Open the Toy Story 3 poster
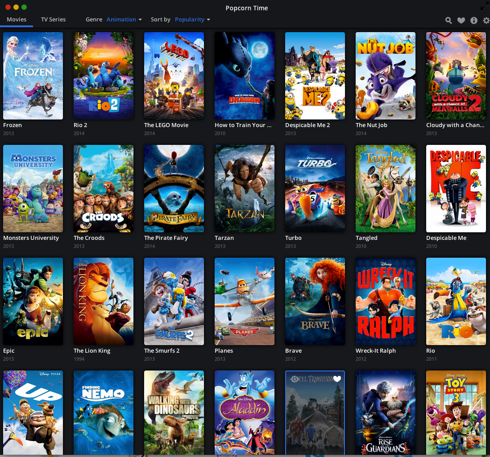The width and height of the screenshot is (490, 457). click(x=456, y=413)
